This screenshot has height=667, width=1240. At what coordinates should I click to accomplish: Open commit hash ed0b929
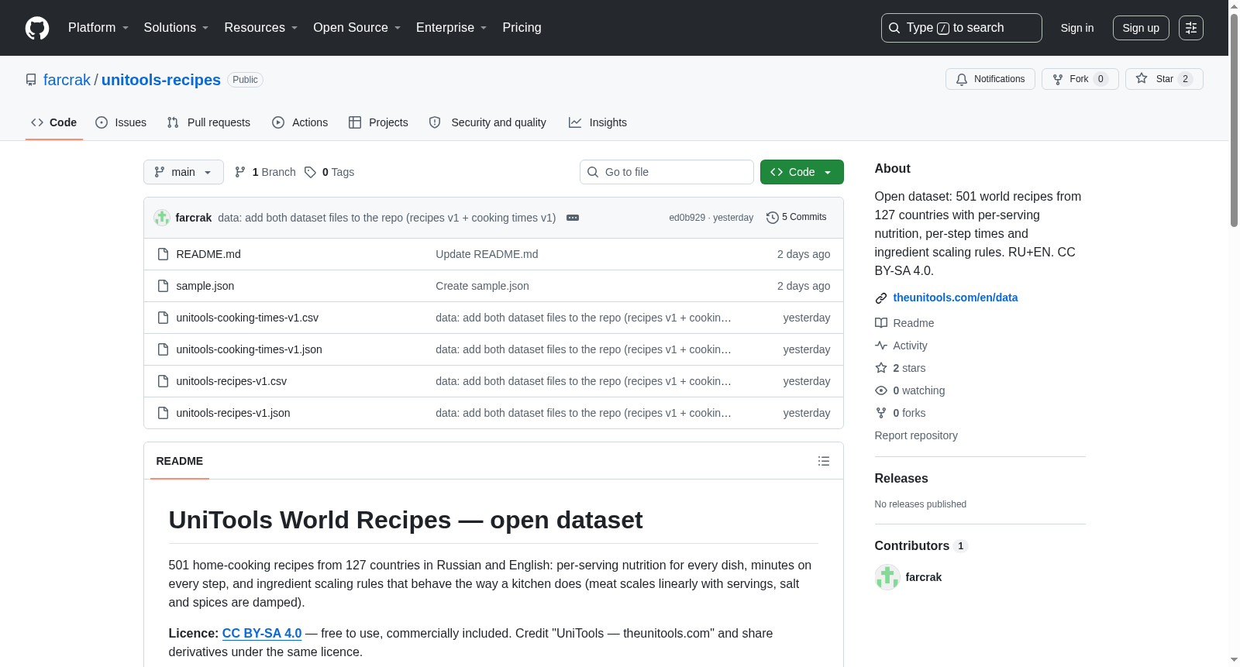pyautogui.click(x=687, y=218)
